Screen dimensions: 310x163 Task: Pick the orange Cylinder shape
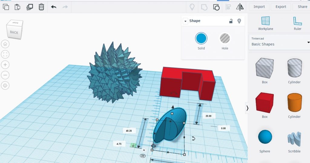(294, 102)
